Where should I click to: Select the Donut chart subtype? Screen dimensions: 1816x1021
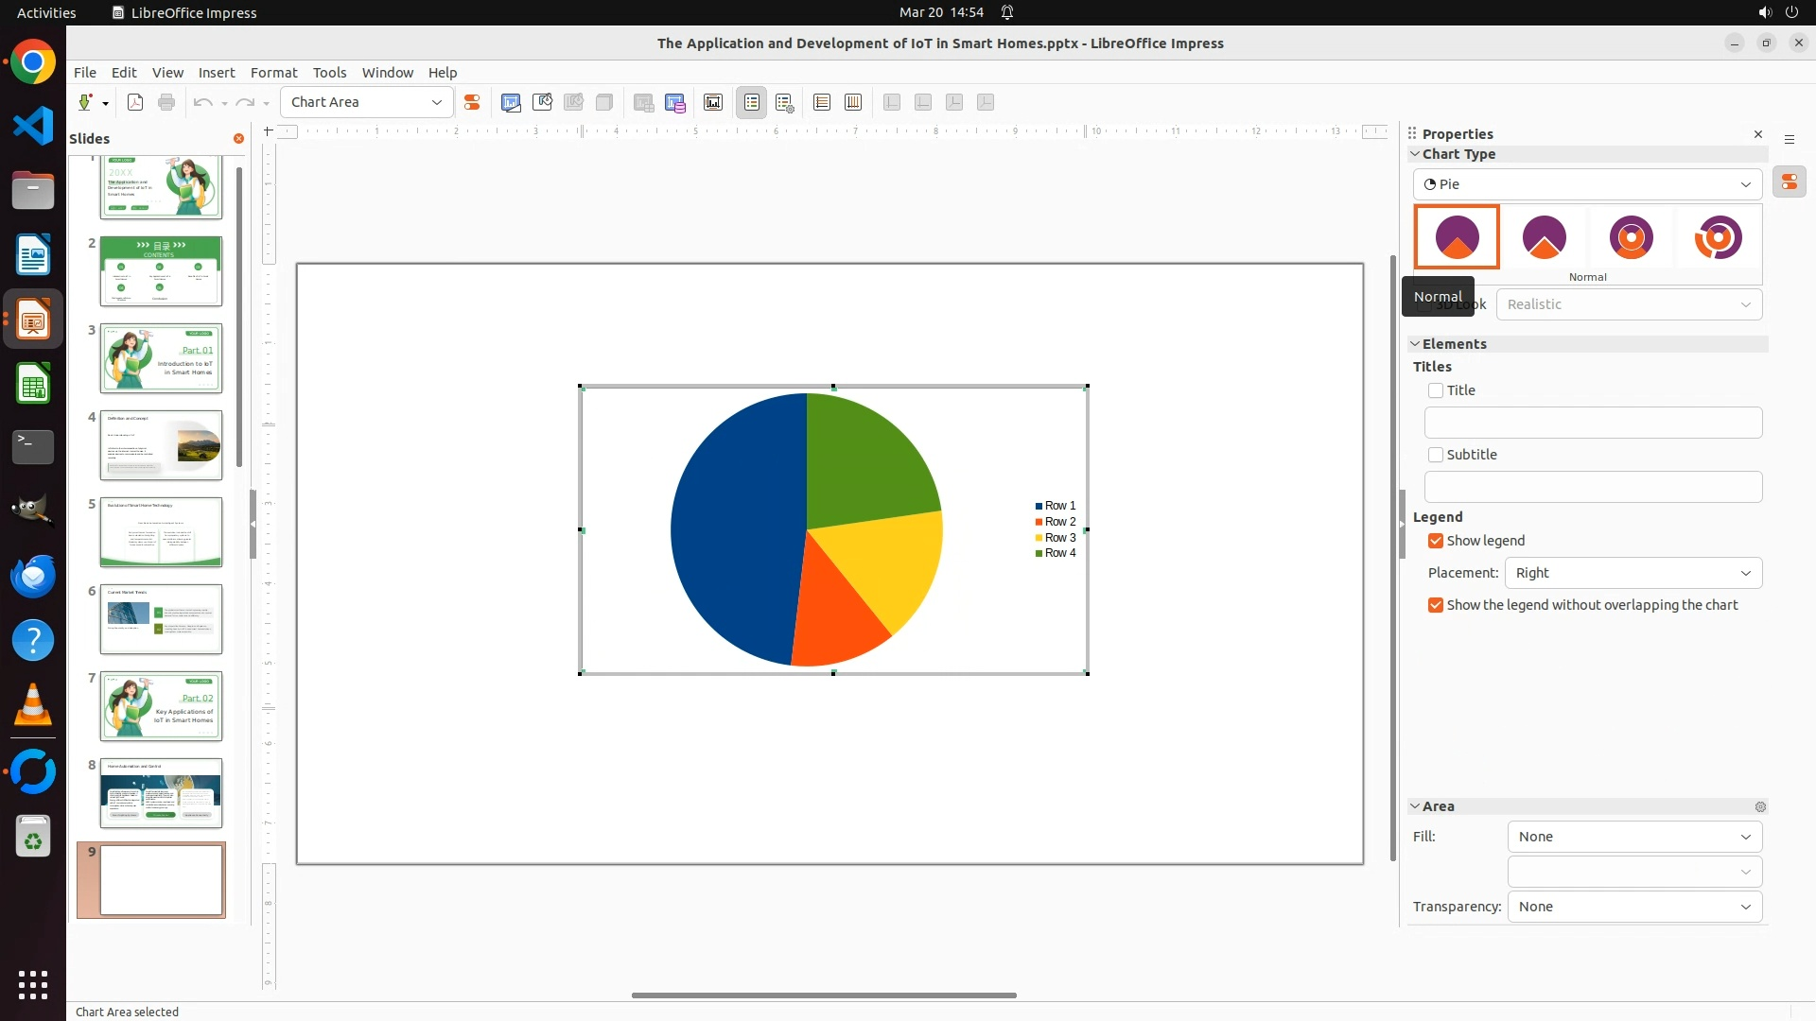click(x=1631, y=237)
